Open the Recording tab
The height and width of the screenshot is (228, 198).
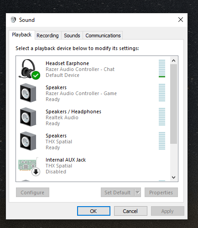(x=47, y=35)
